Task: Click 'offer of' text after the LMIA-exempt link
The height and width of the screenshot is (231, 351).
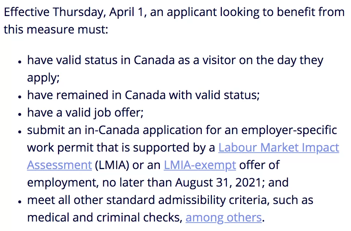Action: tap(259, 165)
